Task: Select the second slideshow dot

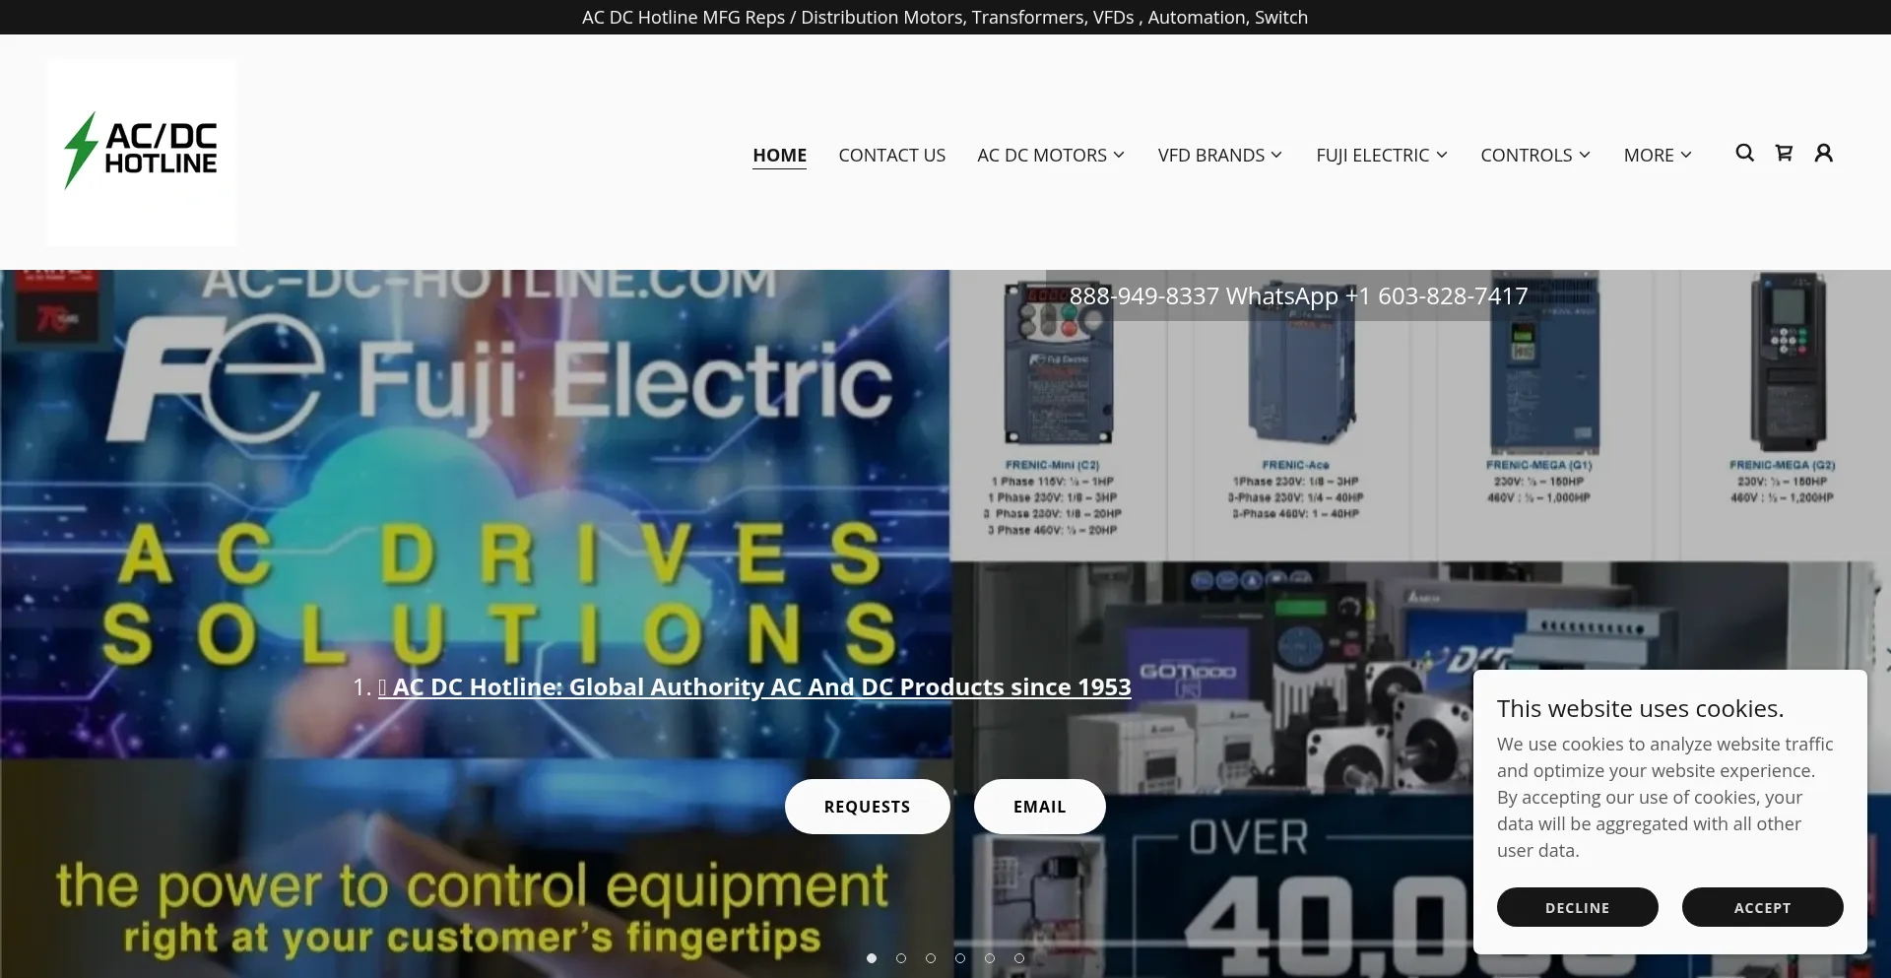Action: click(x=901, y=958)
